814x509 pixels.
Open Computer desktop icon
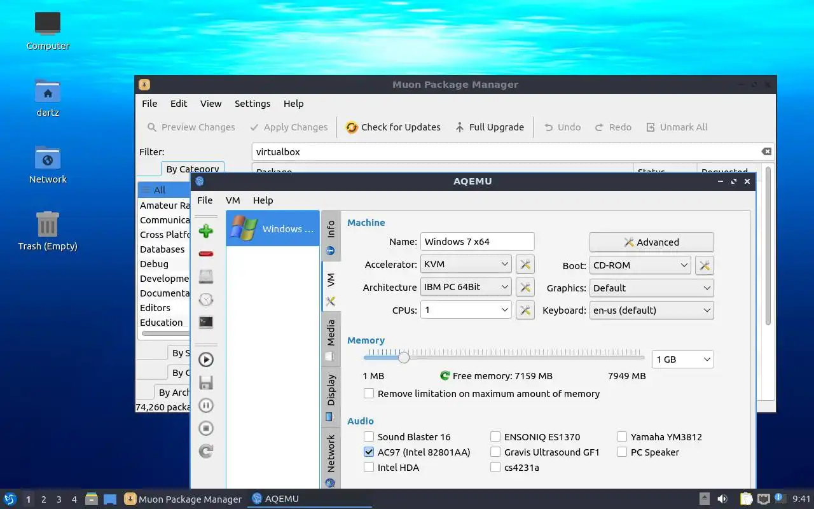click(x=48, y=30)
